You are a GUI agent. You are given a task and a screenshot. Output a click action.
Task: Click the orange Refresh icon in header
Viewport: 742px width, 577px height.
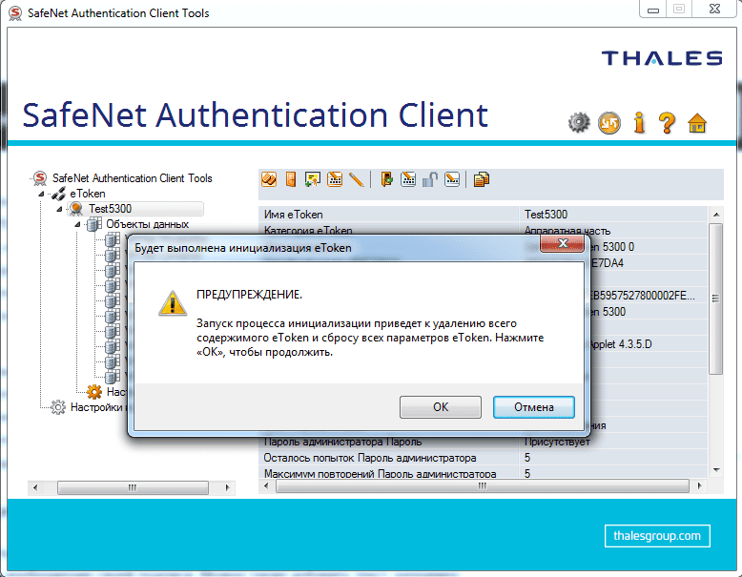[x=609, y=123]
